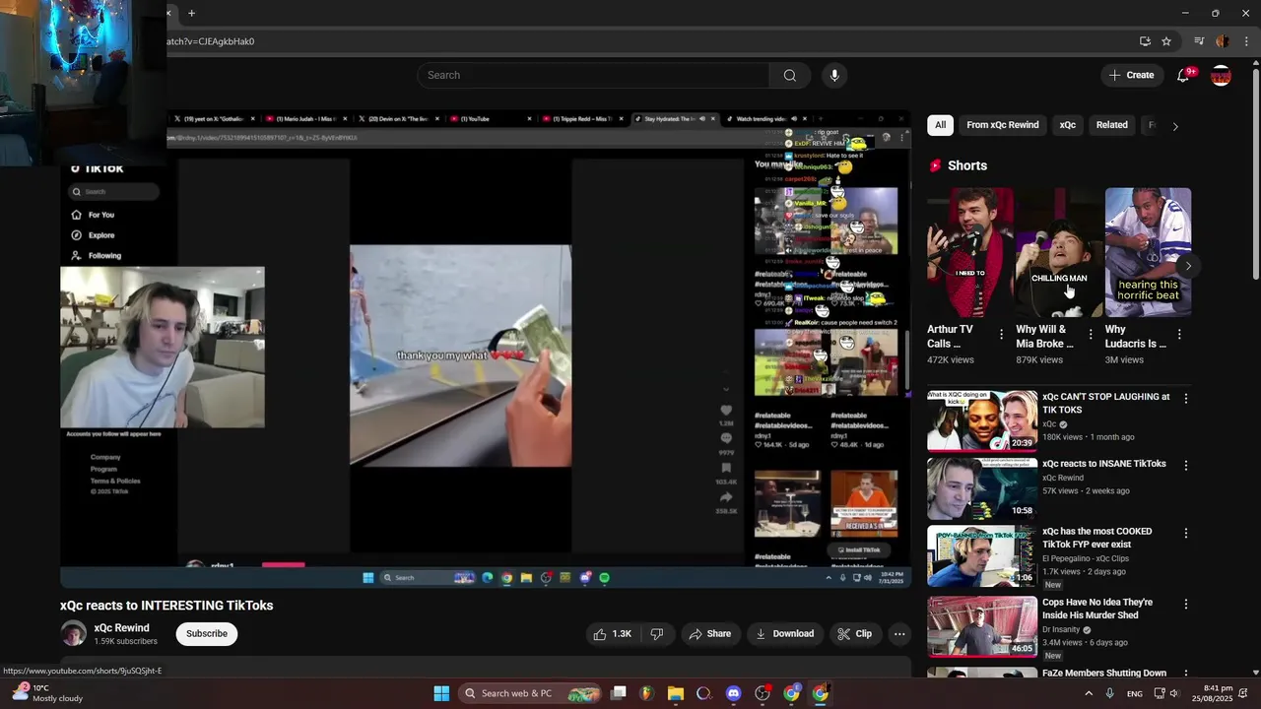Open YouTube notifications bell
Image resolution: width=1261 pixels, height=709 pixels.
click(1184, 76)
